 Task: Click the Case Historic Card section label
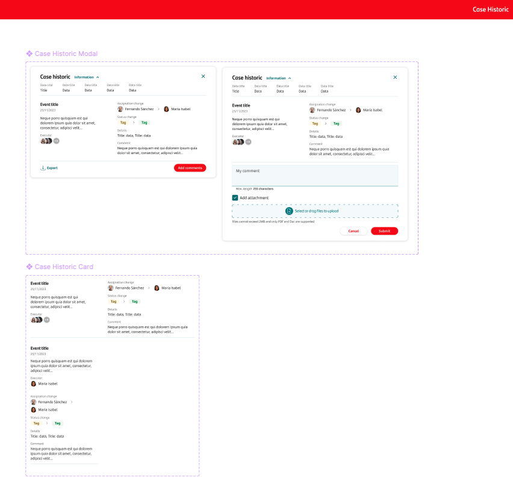pos(64,267)
